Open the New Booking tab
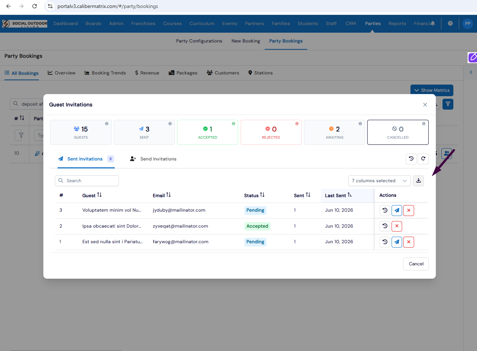Viewport: 477px width, 351px height. coord(246,41)
